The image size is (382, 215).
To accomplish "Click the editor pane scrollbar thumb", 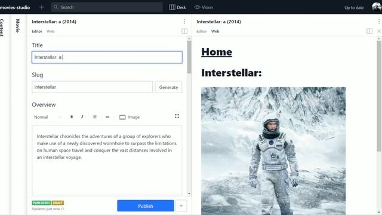I will (189, 57).
